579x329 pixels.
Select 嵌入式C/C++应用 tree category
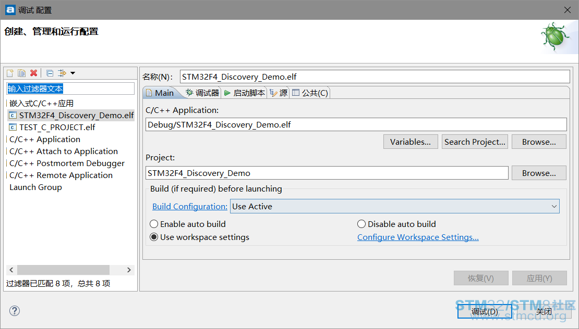click(41, 104)
